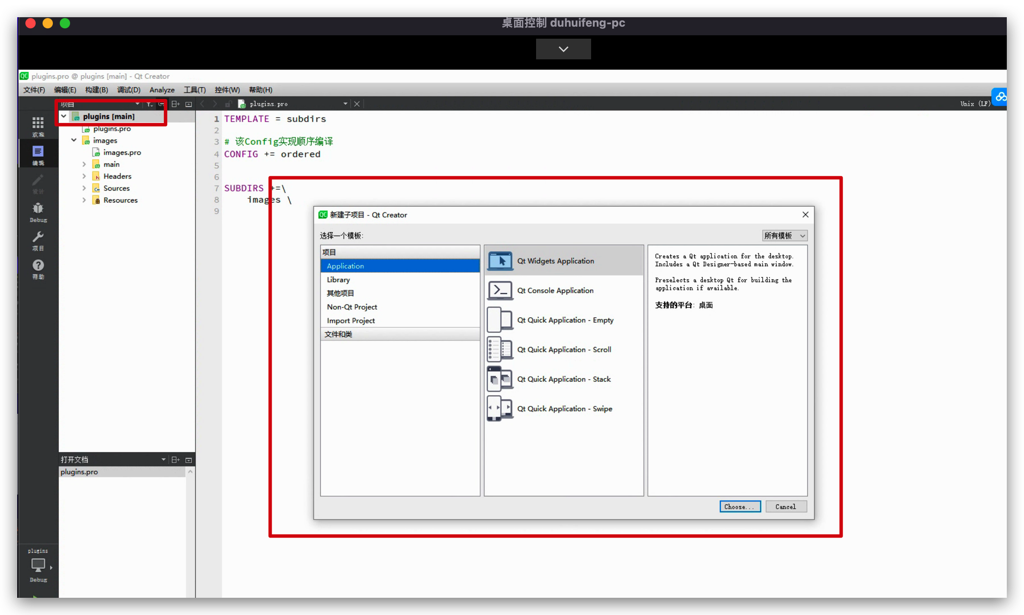Viewport: 1024px width, 615px height.
Task: Select the Import Project category
Action: tap(400, 321)
